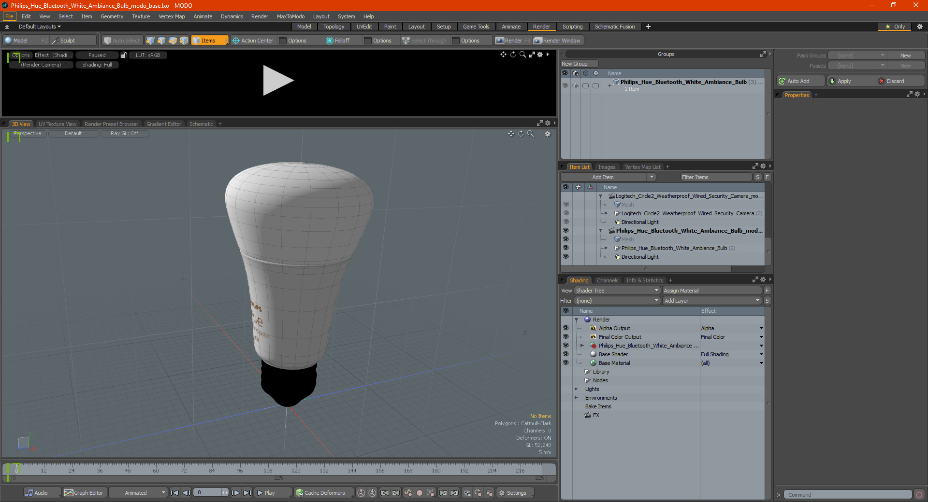Open the Shader Tree view dropdown

tap(617, 291)
